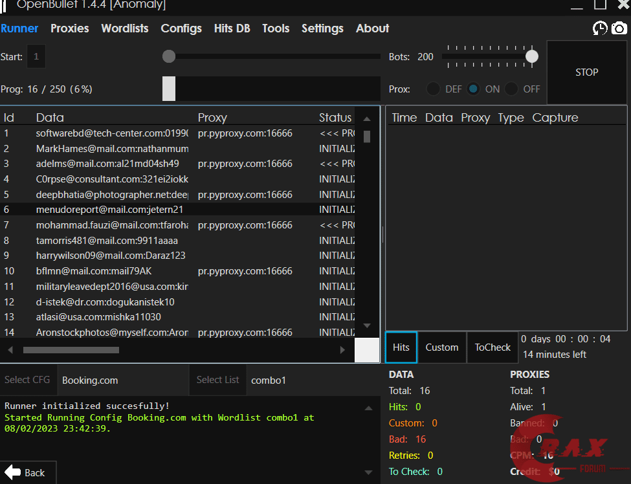Open the Hits DB tab
The image size is (631, 484).
[x=232, y=28]
